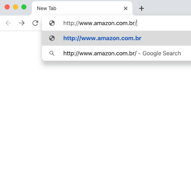
Task: Click the http:// scheme in address bar
Action: coord(71,23)
